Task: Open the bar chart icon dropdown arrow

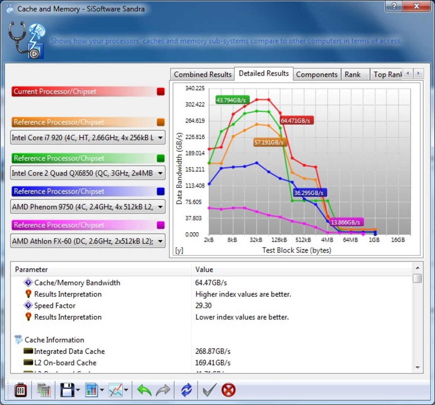Action: [x=102, y=390]
